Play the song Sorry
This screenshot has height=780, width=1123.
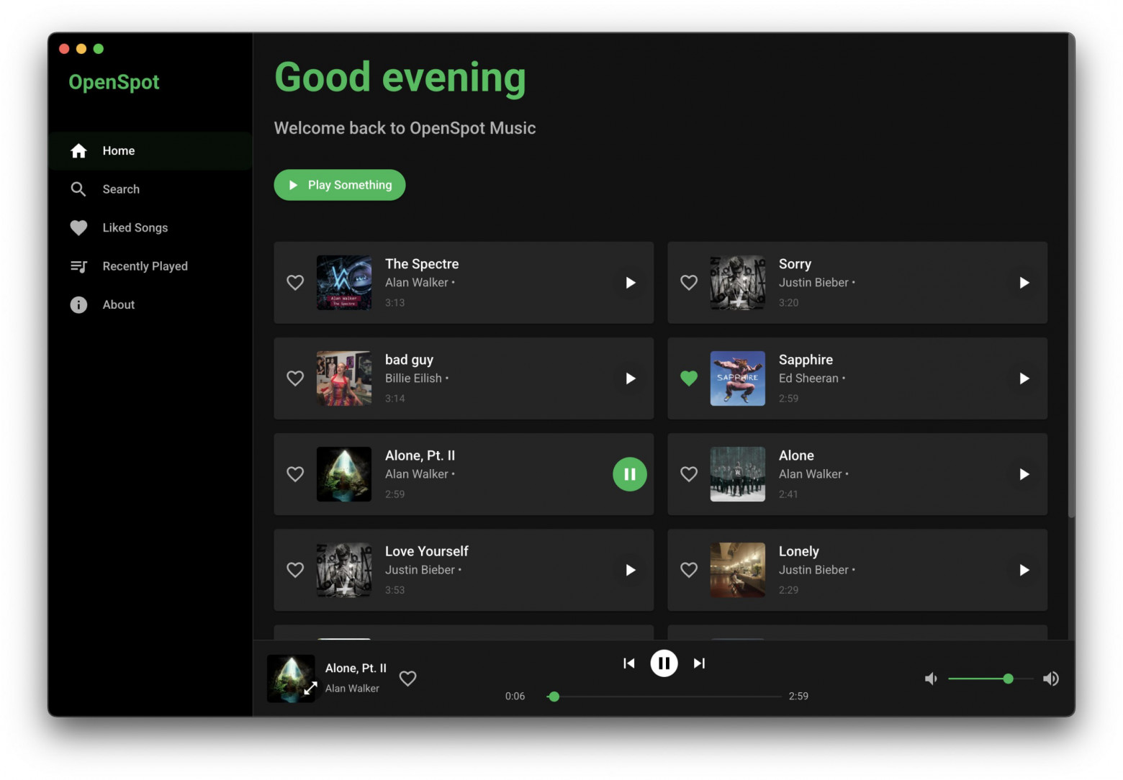[x=1024, y=283]
